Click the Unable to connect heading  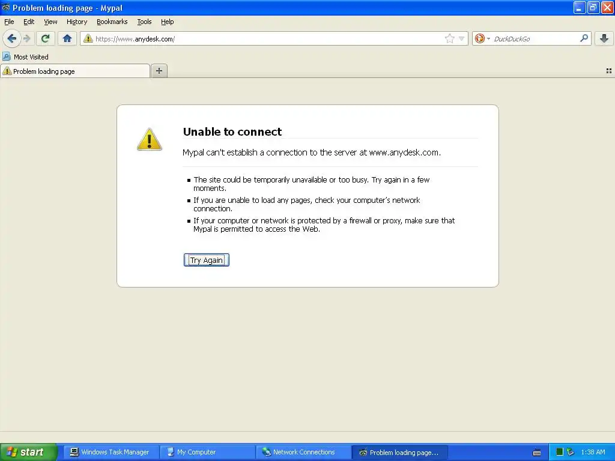(x=232, y=131)
